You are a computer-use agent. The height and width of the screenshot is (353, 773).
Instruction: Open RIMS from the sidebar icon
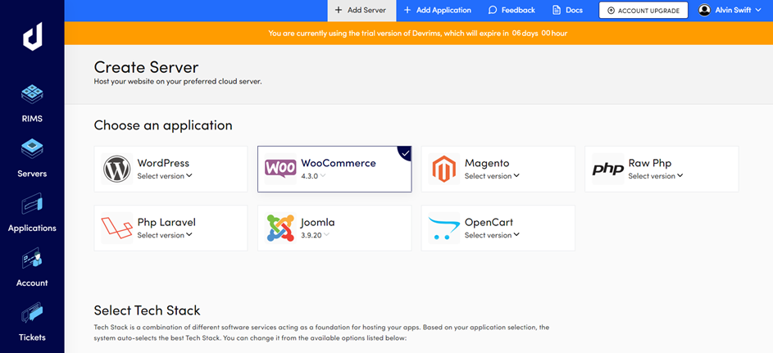tap(32, 94)
